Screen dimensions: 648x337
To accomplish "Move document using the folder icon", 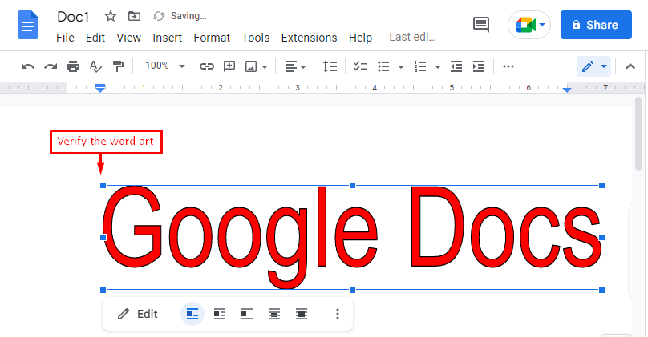I will (x=134, y=17).
